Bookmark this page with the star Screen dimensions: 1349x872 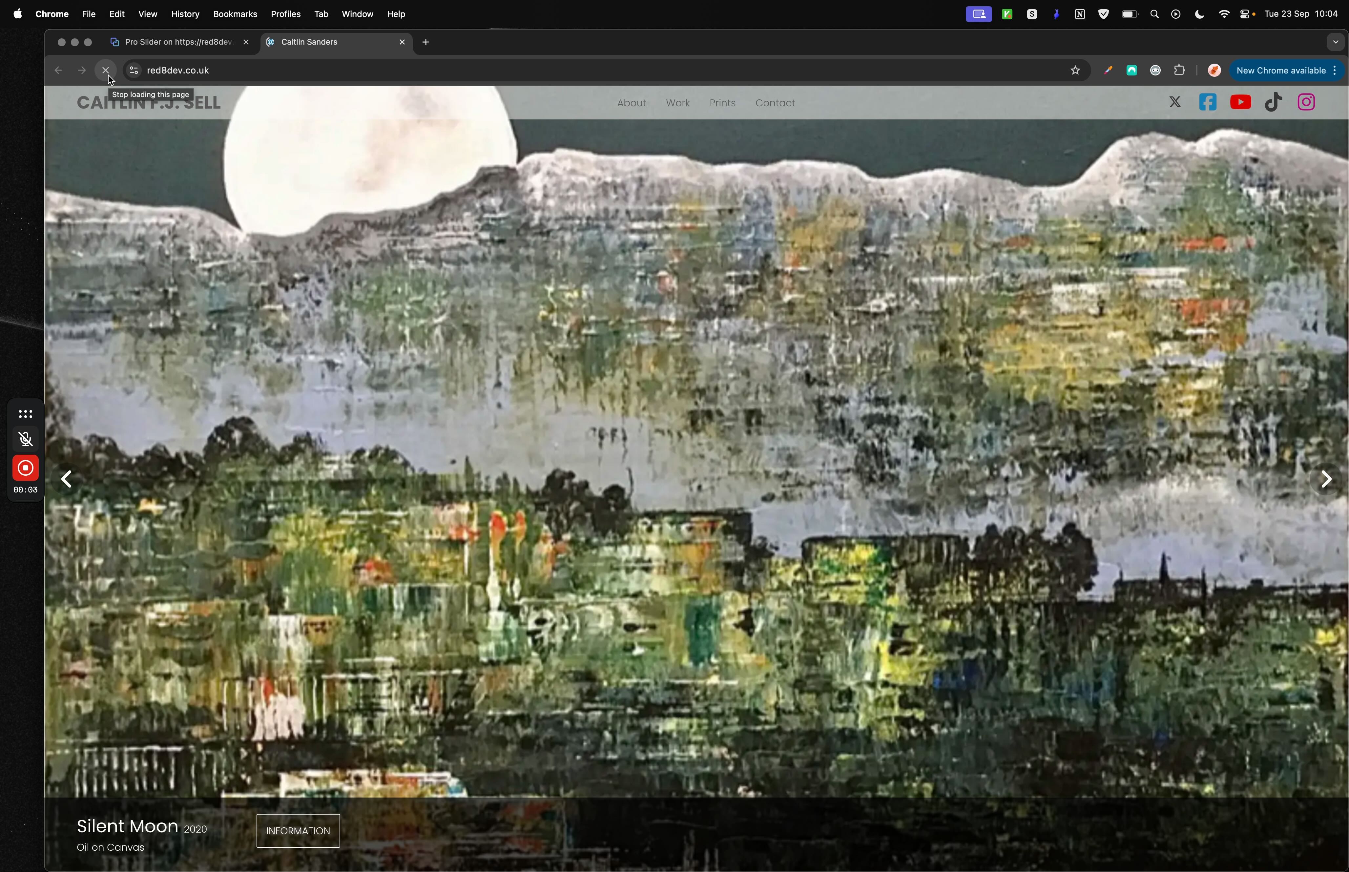point(1076,70)
